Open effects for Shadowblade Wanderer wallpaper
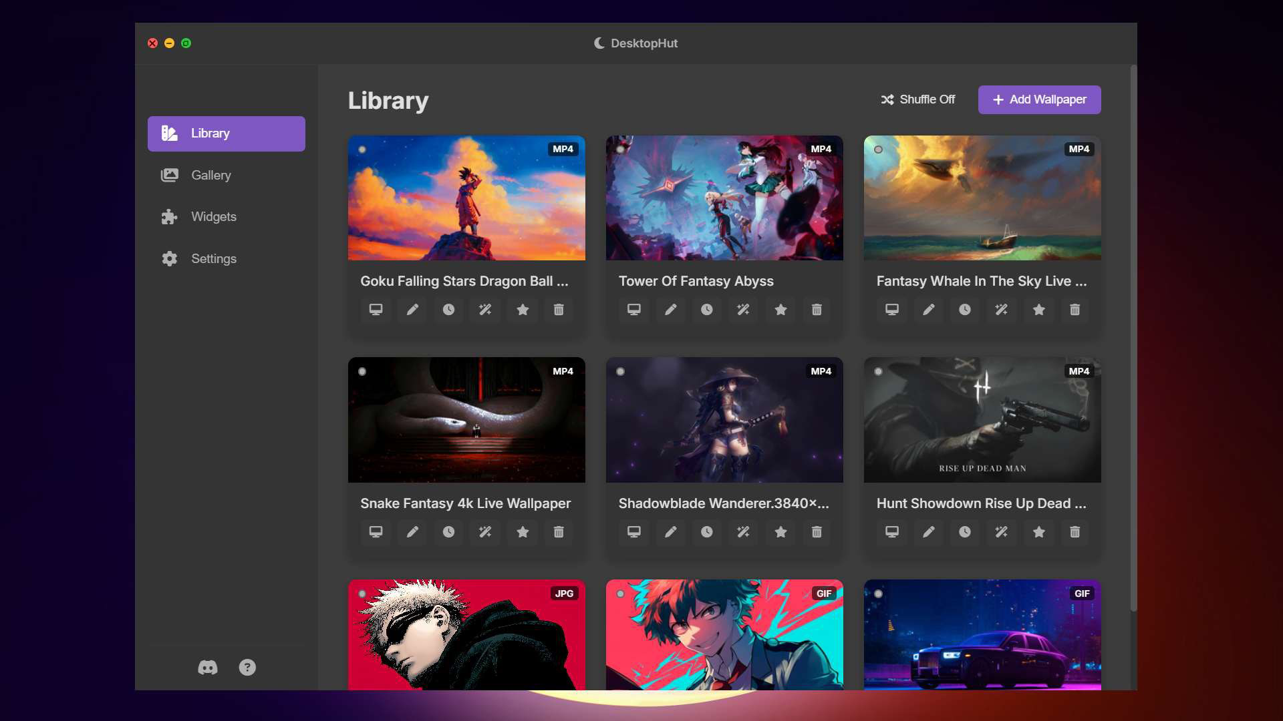The image size is (1283, 721). click(743, 532)
